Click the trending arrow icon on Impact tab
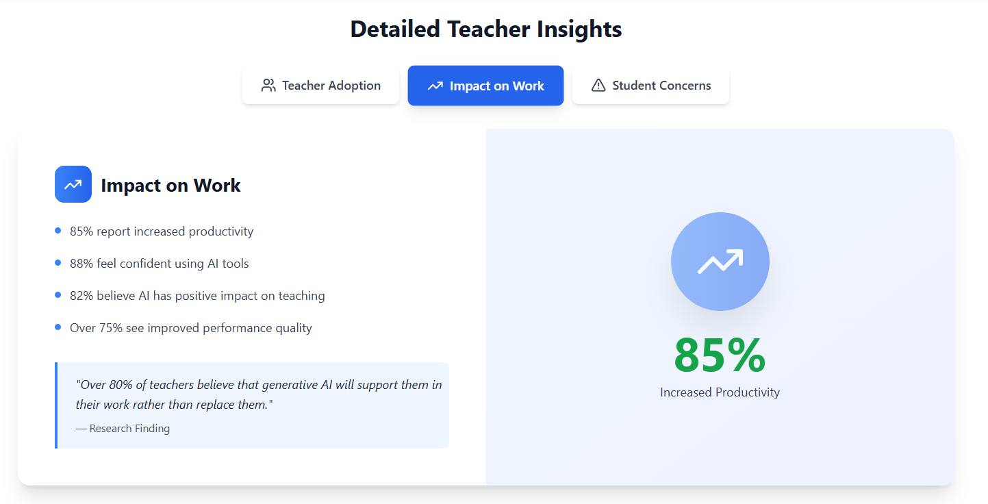The image size is (988, 504). (x=435, y=86)
